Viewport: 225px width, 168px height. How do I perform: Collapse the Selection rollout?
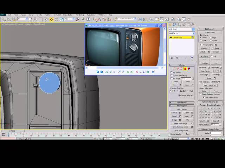pos(182,65)
